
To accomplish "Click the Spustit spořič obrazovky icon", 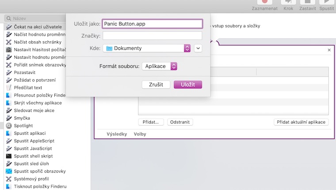I will 9,171.
